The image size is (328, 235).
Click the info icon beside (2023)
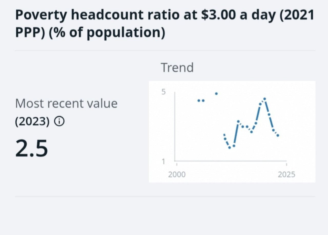[x=59, y=122]
